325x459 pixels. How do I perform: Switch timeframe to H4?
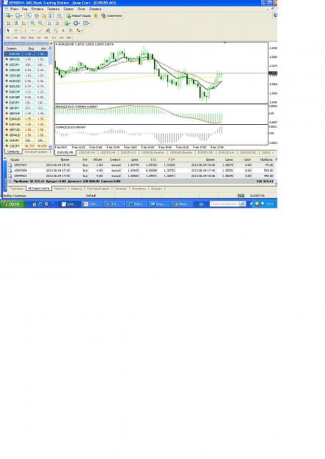[x=46, y=37]
